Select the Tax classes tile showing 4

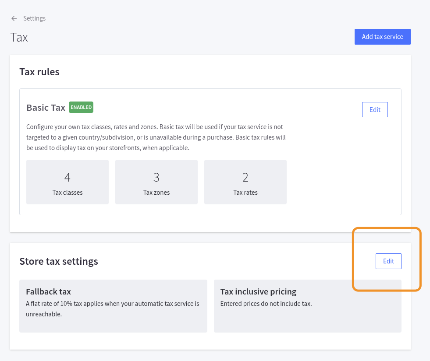point(67,182)
